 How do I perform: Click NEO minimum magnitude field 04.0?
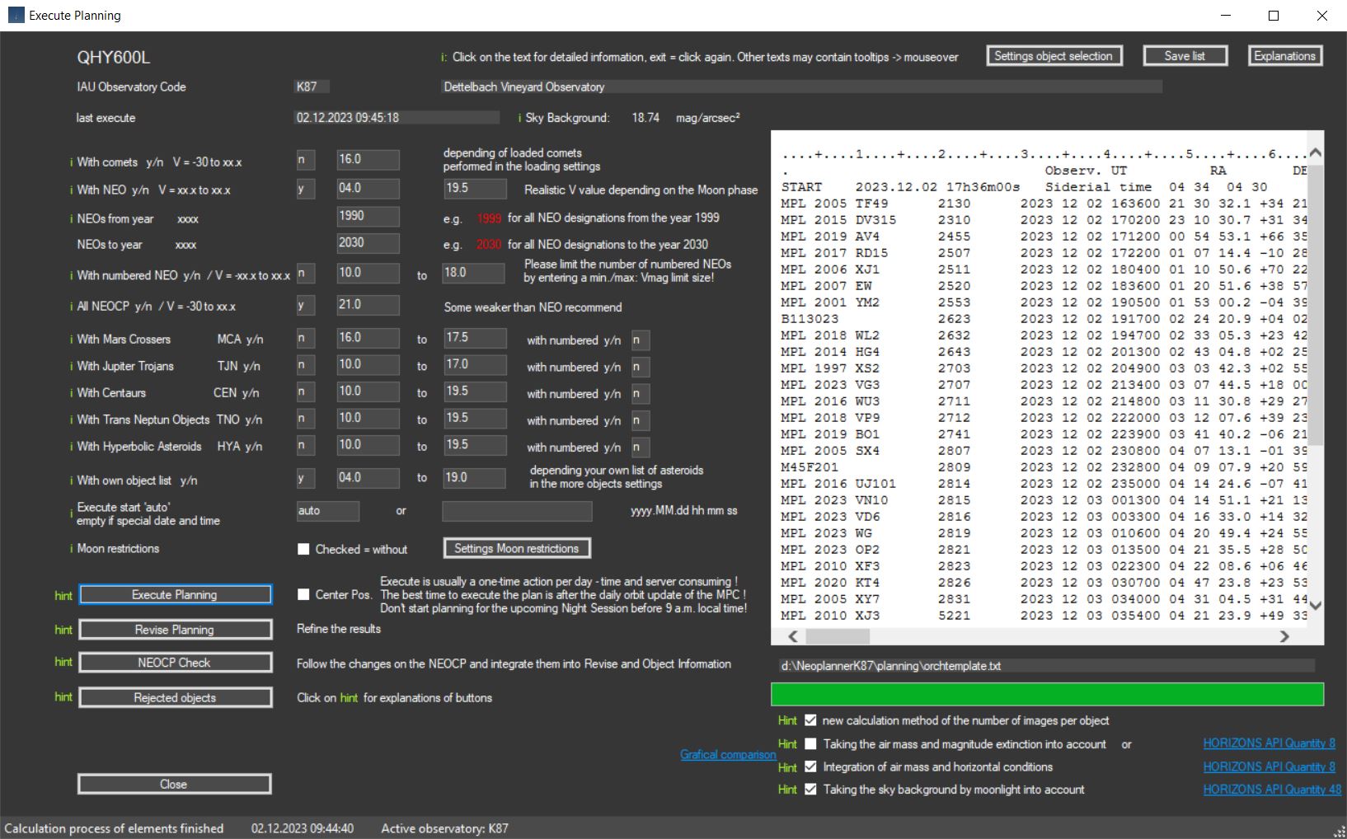click(x=368, y=189)
